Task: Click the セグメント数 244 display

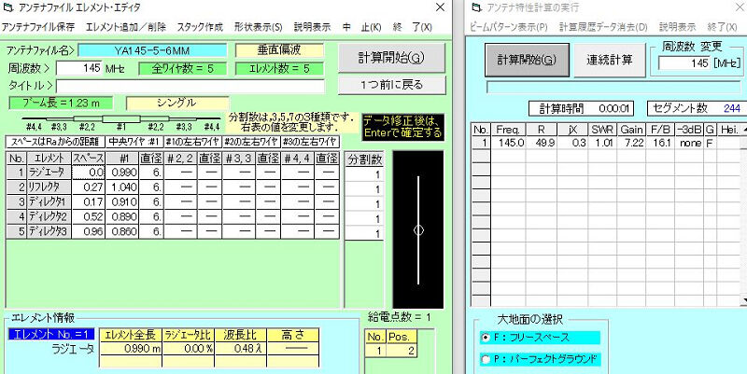Action: (x=697, y=108)
